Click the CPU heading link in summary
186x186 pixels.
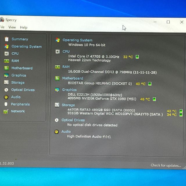(x=66, y=51)
